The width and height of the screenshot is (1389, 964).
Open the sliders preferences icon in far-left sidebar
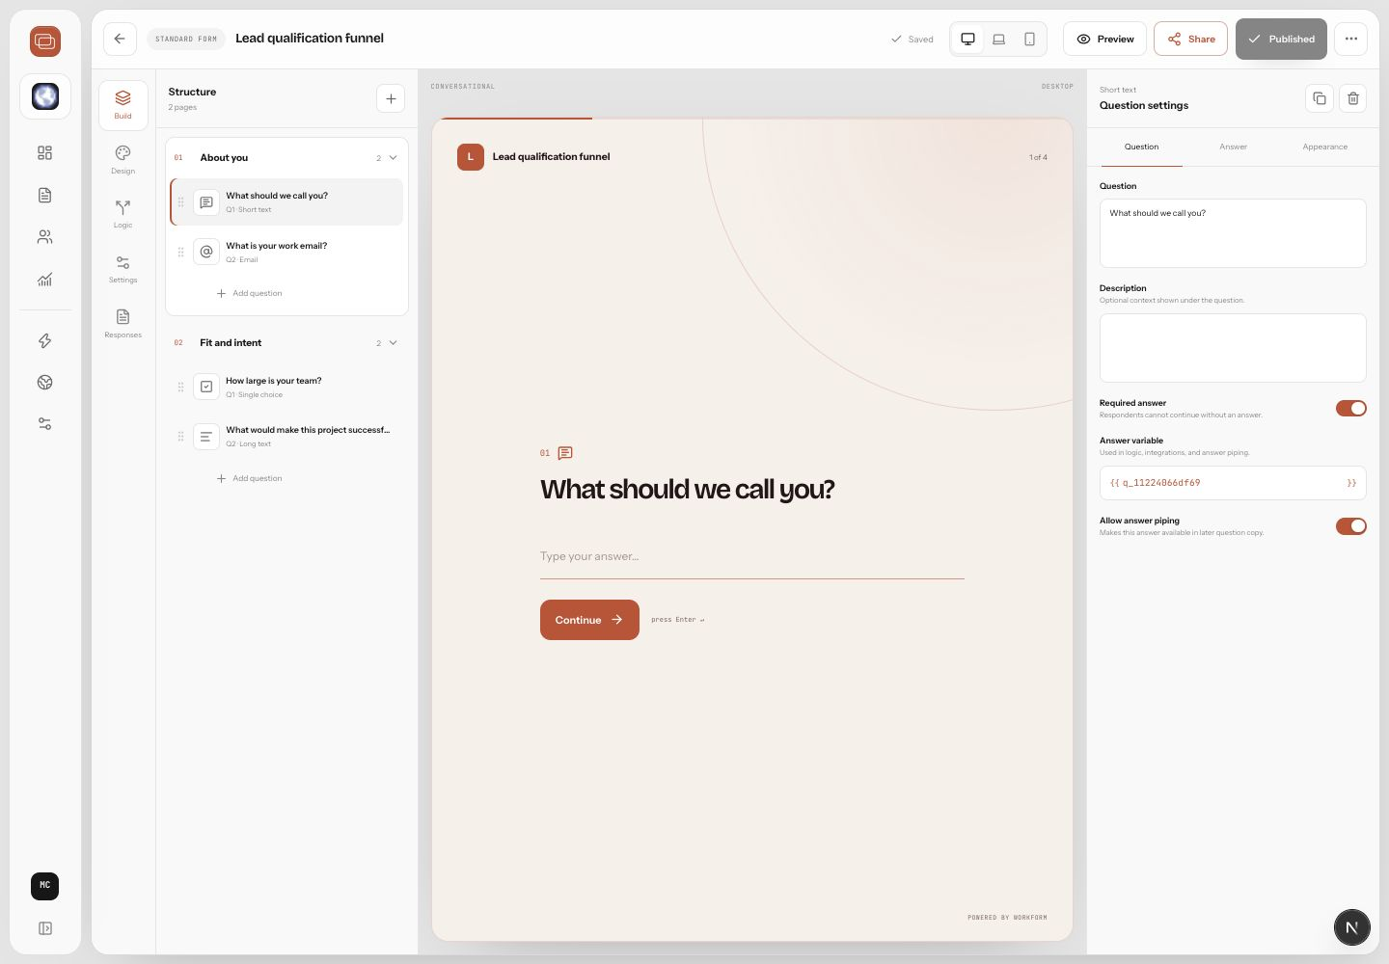coord(45,424)
